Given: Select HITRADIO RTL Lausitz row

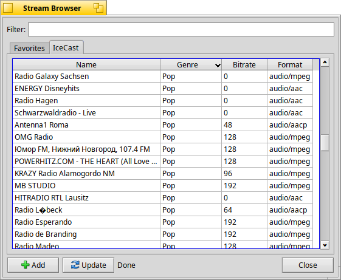Looking at the screenshot, I should point(163,198).
